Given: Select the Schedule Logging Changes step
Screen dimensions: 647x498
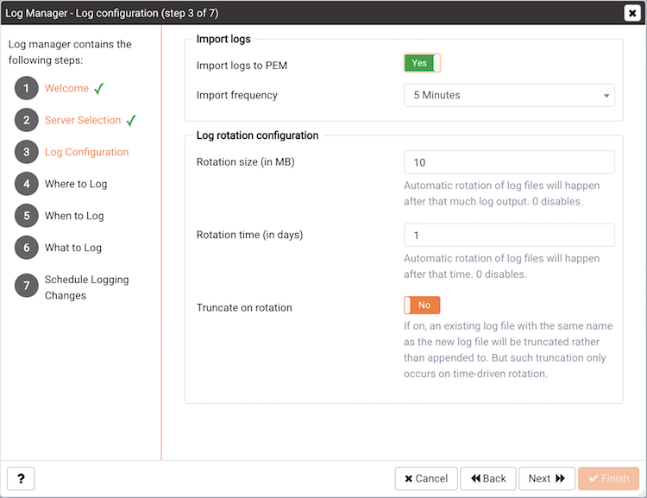Looking at the screenshot, I should (x=86, y=287).
